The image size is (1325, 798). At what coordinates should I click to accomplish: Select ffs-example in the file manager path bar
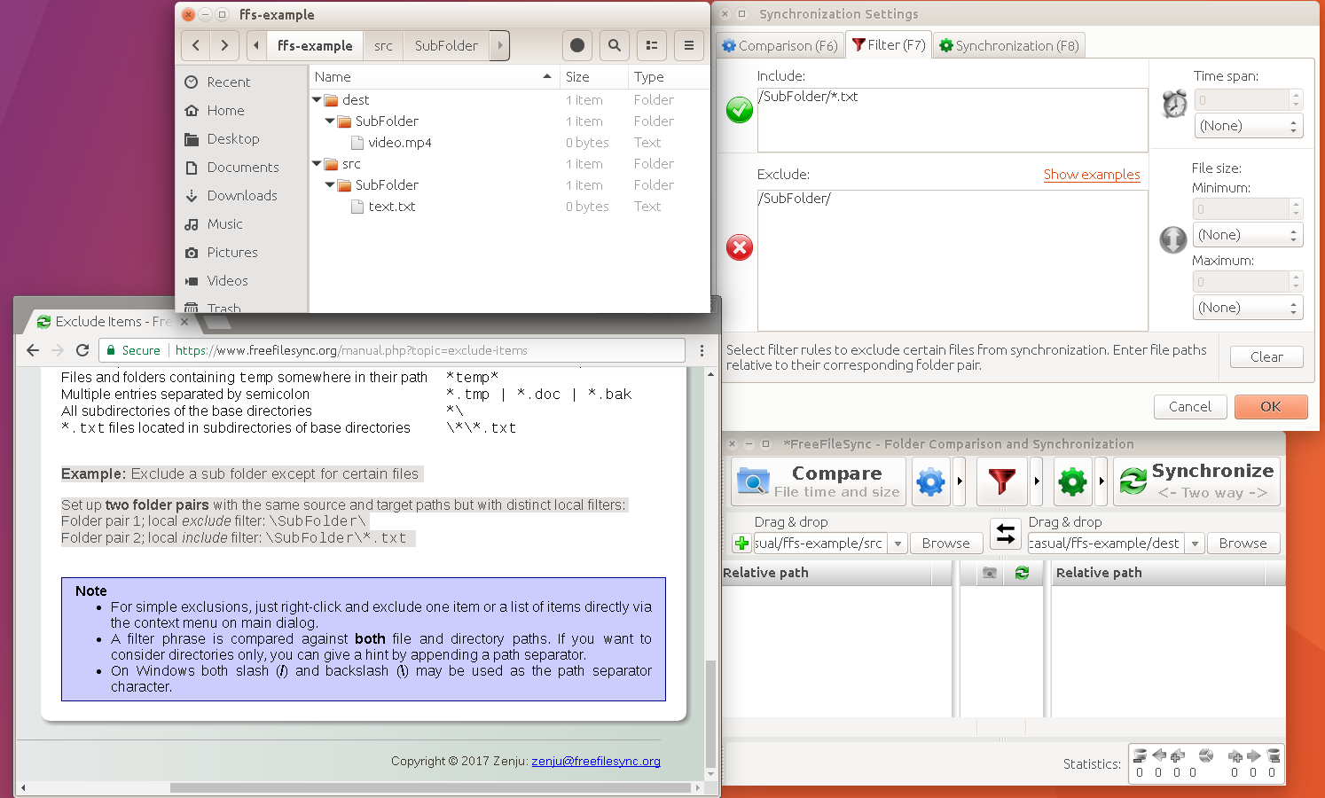tap(314, 45)
